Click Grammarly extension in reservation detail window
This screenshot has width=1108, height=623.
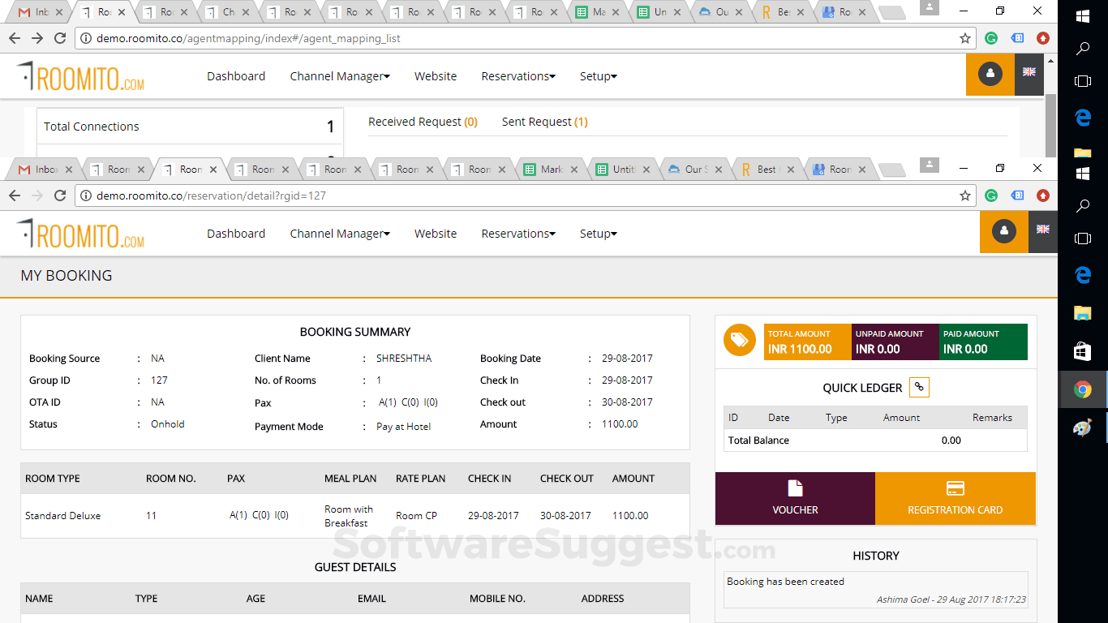(x=991, y=195)
